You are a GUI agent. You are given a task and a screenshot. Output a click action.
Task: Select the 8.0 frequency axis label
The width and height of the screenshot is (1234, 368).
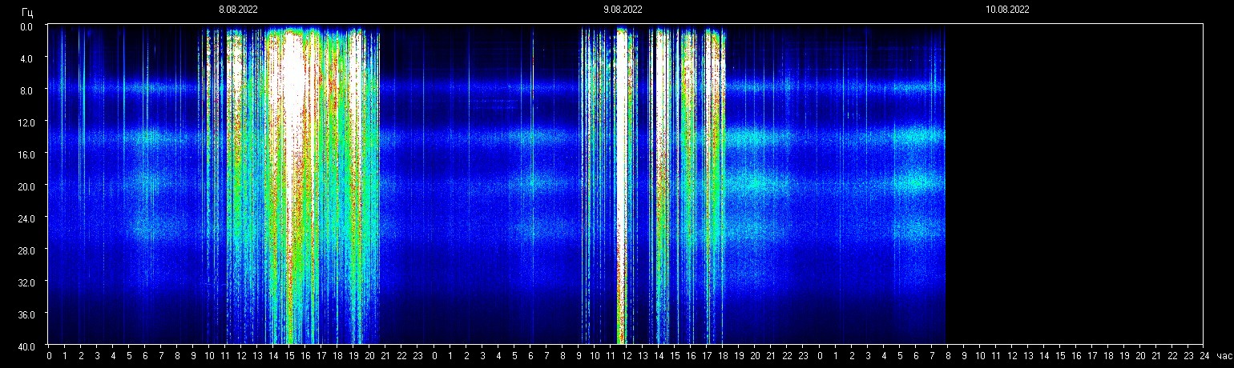coord(26,90)
